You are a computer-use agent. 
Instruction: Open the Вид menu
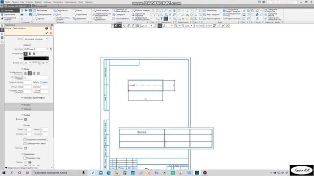click(x=22, y=2)
